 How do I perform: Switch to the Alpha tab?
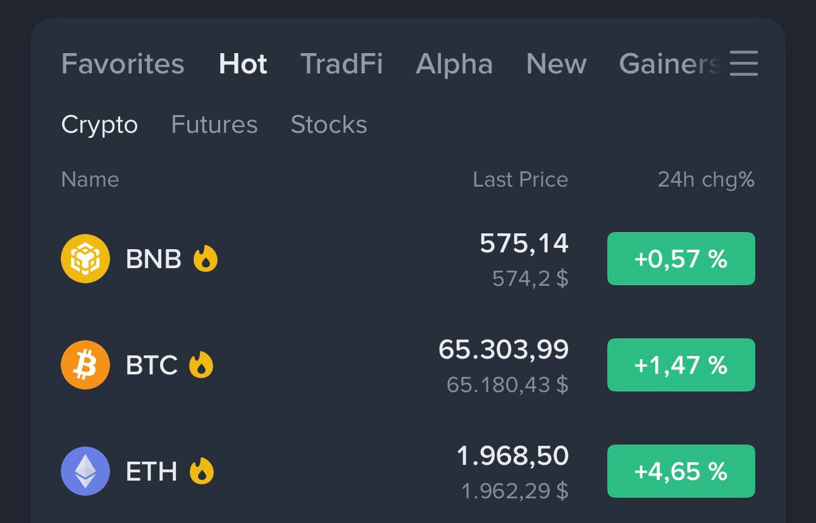point(454,64)
